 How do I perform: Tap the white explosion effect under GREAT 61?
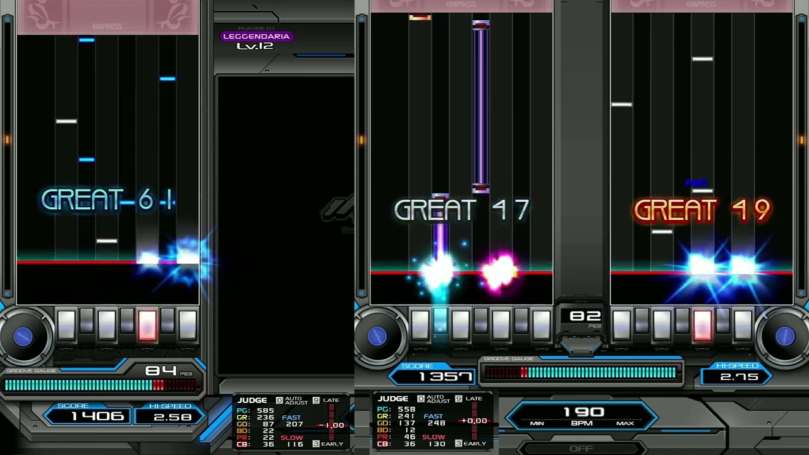(x=149, y=258)
